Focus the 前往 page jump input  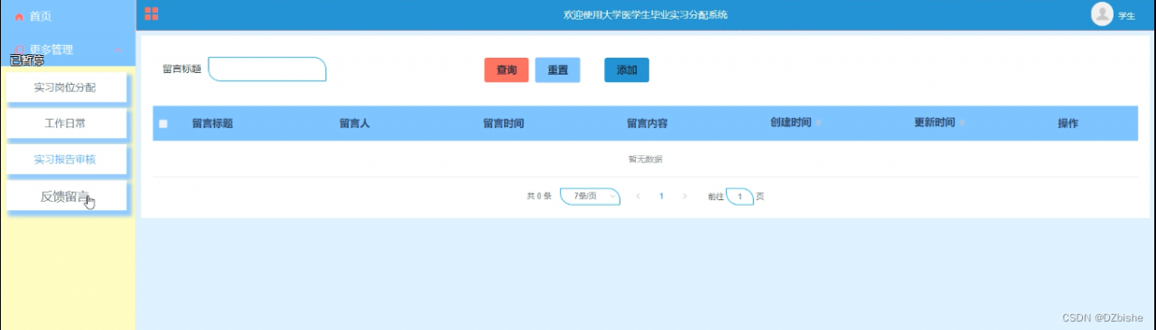pos(740,196)
